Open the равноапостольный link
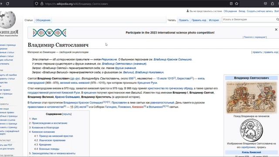This screenshot has width=279, height=157. [x=162, y=102]
